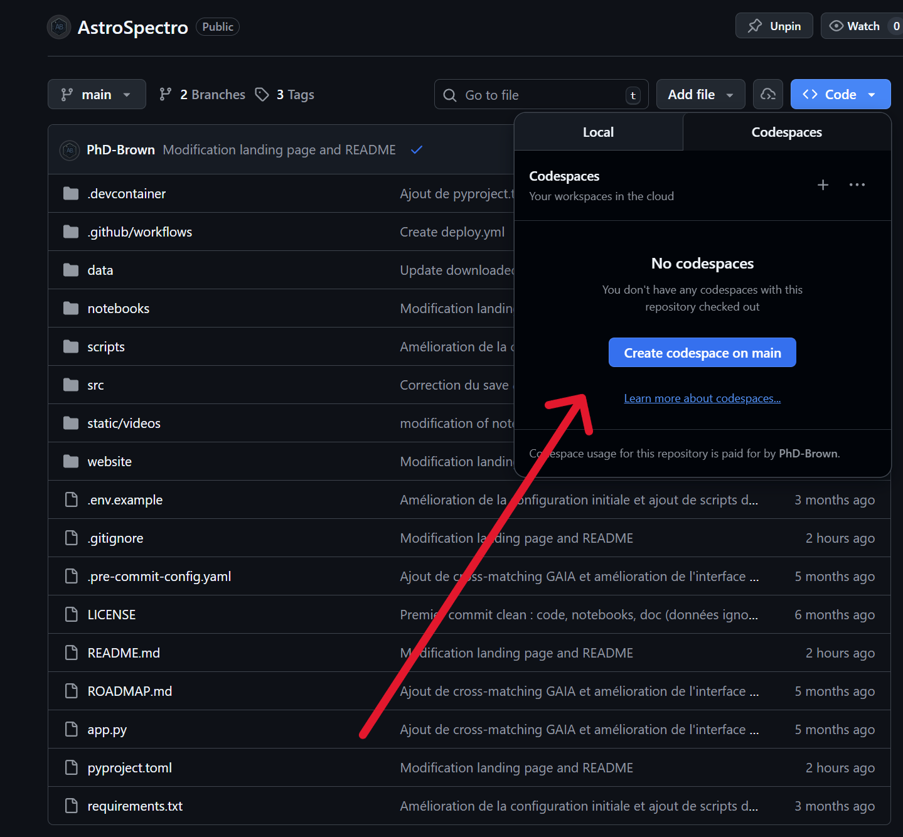Click the cloud icon next to Add file
The image size is (903, 837).
point(767,95)
